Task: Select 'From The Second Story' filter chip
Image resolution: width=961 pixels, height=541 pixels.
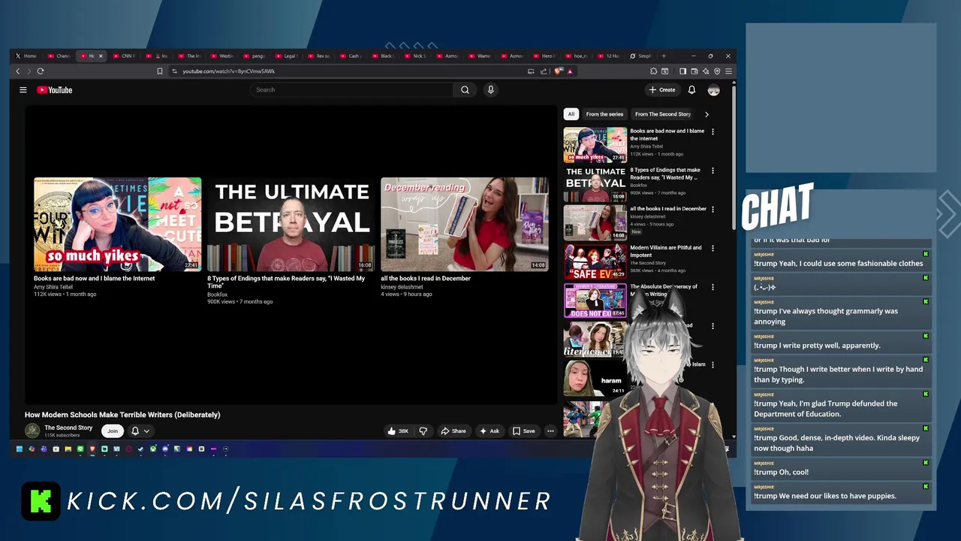Action: 663,114
